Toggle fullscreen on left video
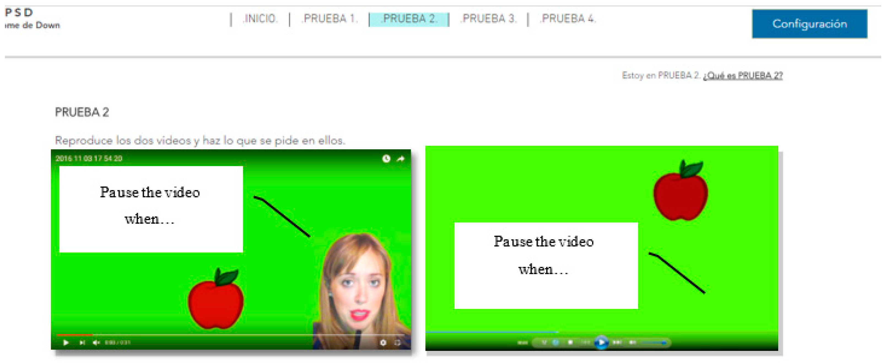The height and width of the screenshot is (363, 893). click(398, 343)
